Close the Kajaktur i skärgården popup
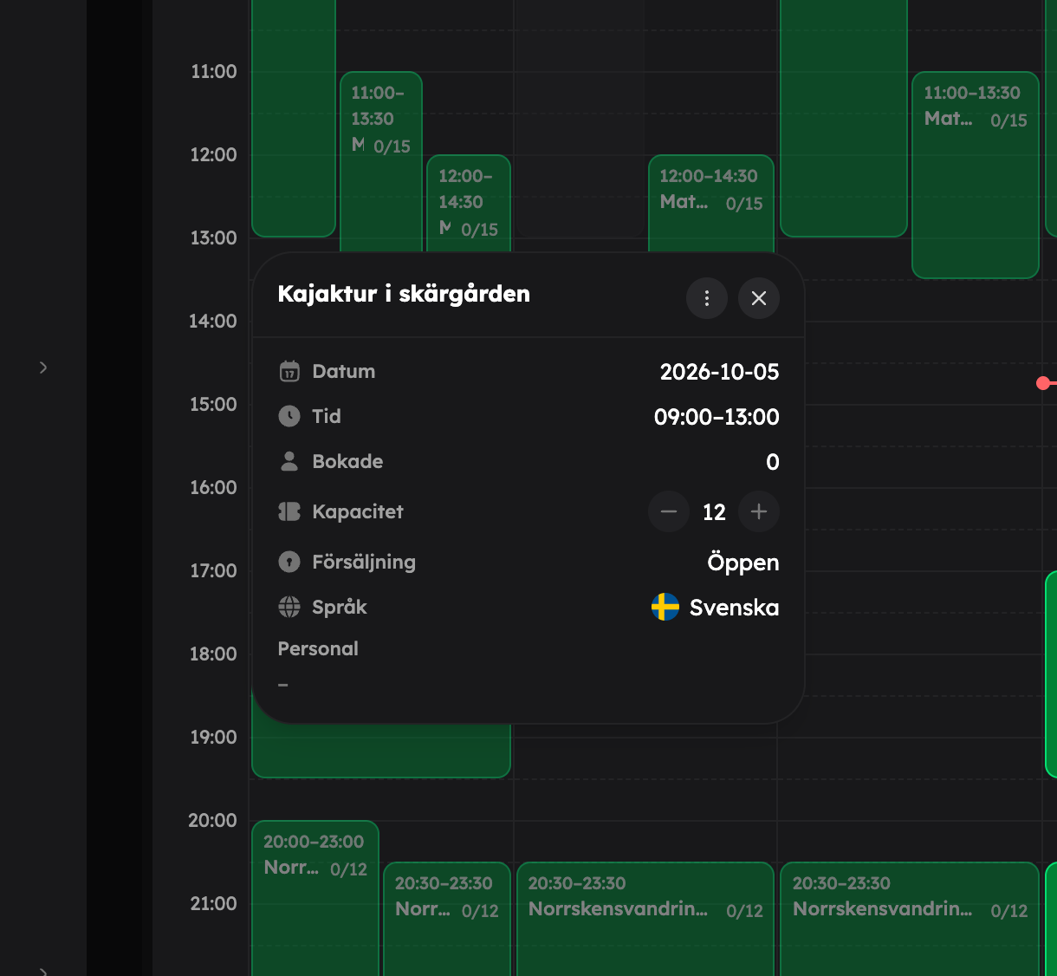1057x976 pixels. pyautogui.click(x=759, y=298)
